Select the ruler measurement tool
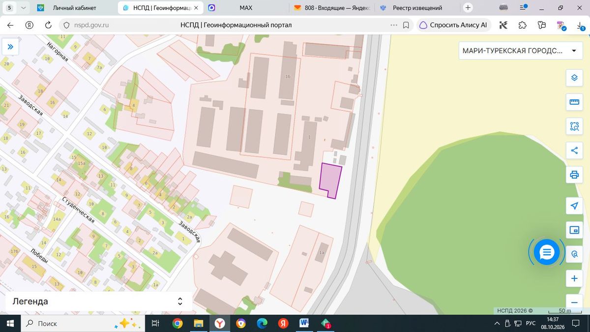Image resolution: width=590 pixels, height=332 pixels. pyautogui.click(x=574, y=102)
